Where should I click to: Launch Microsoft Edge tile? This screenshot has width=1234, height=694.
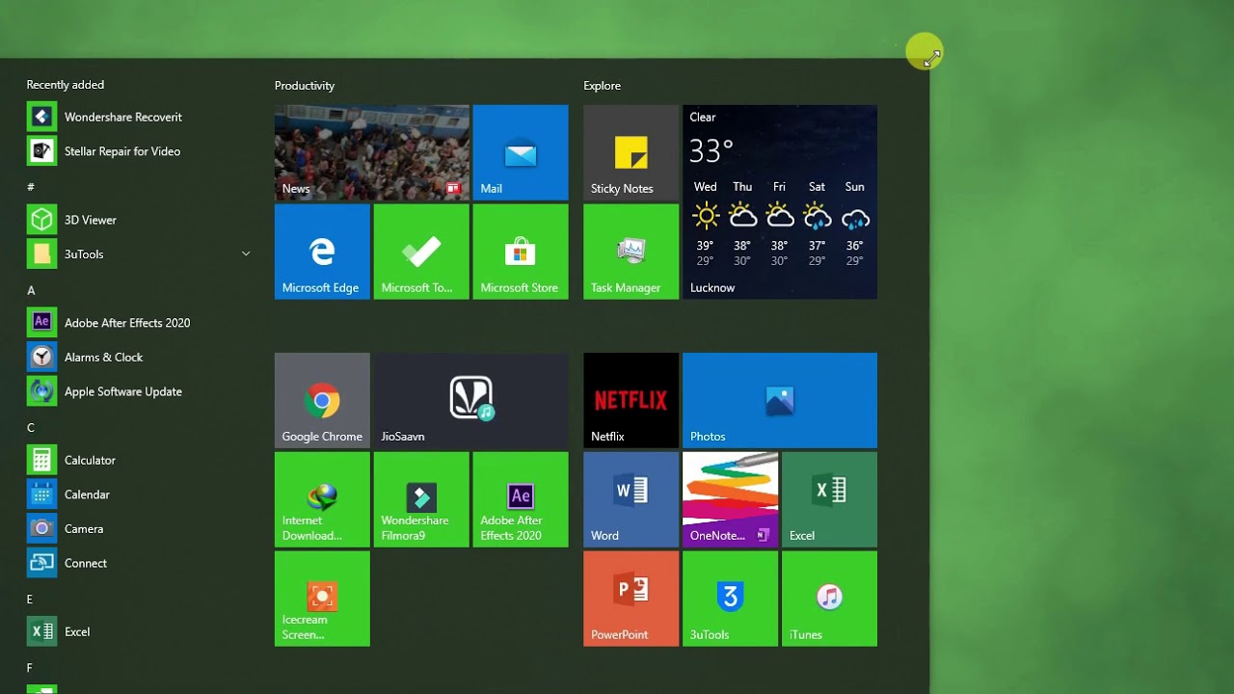tap(322, 252)
